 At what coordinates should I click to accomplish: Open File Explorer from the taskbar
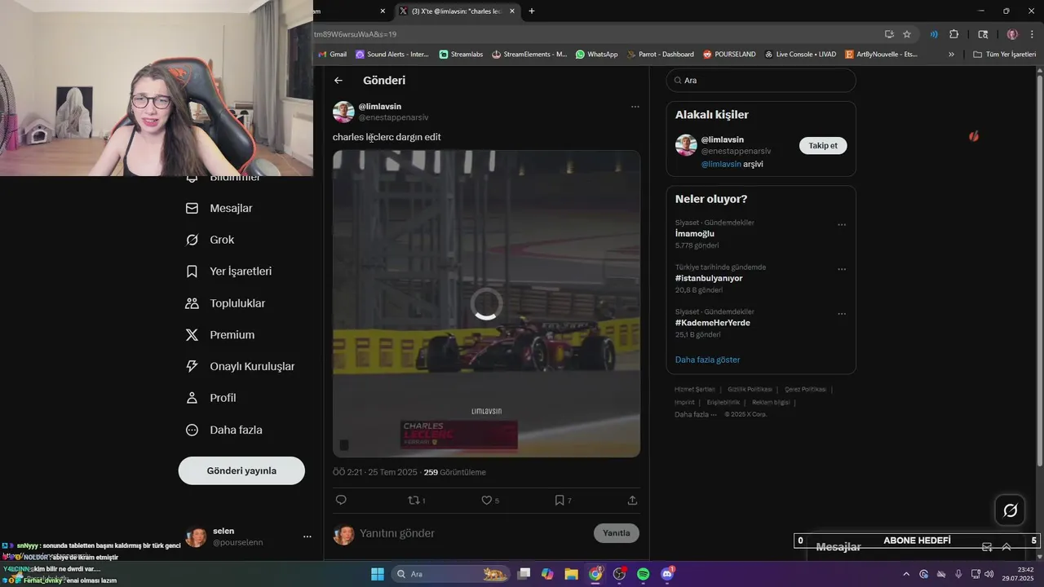point(571,574)
